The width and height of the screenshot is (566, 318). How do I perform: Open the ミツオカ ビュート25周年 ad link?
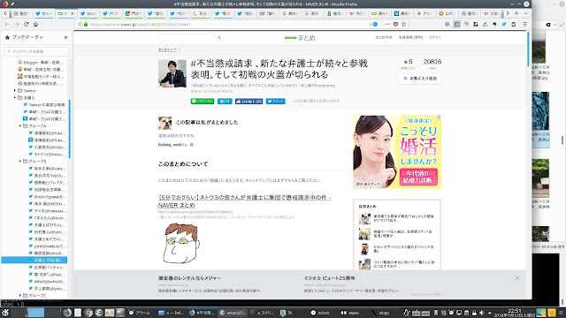(330, 278)
